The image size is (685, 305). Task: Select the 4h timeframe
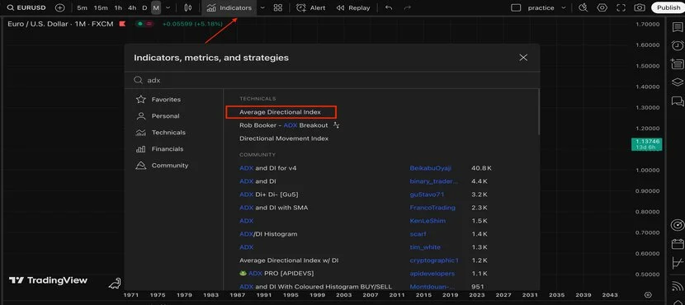point(132,8)
